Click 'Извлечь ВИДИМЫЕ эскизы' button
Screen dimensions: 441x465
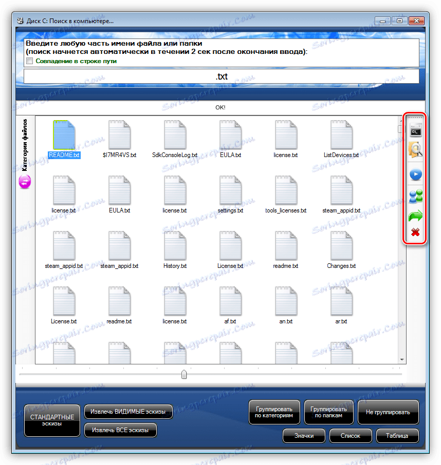point(128,412)
